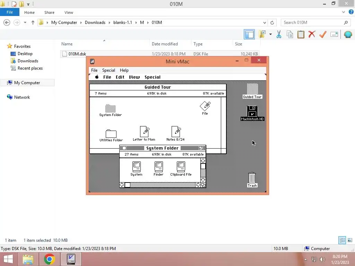The height and width of the screenshot is (266, 355).
Task: Open recent locations dropdown arrow
Action: 25,23
